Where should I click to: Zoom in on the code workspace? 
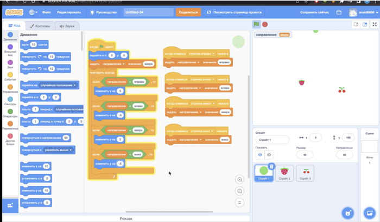click(x=239, y=180)
